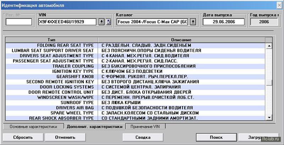Click the Год выпуска field showing 2006
The height and width of the screenshot is (145, 284).
coord(264,22)
